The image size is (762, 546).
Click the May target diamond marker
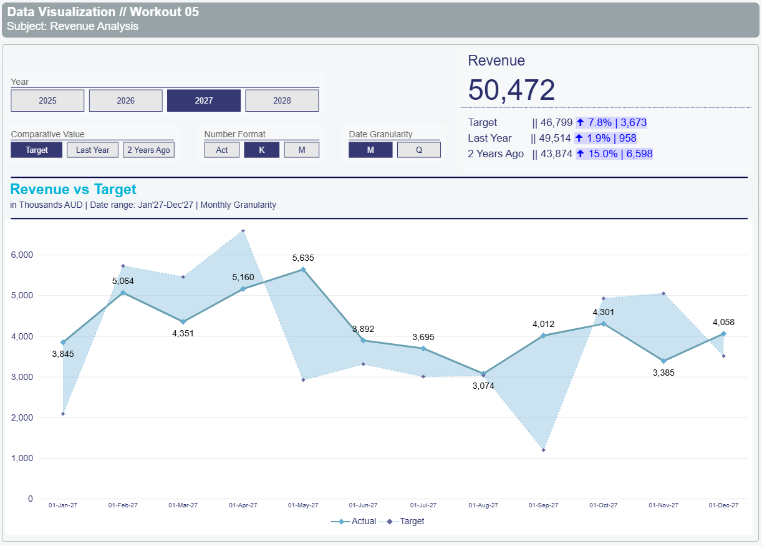303,379
